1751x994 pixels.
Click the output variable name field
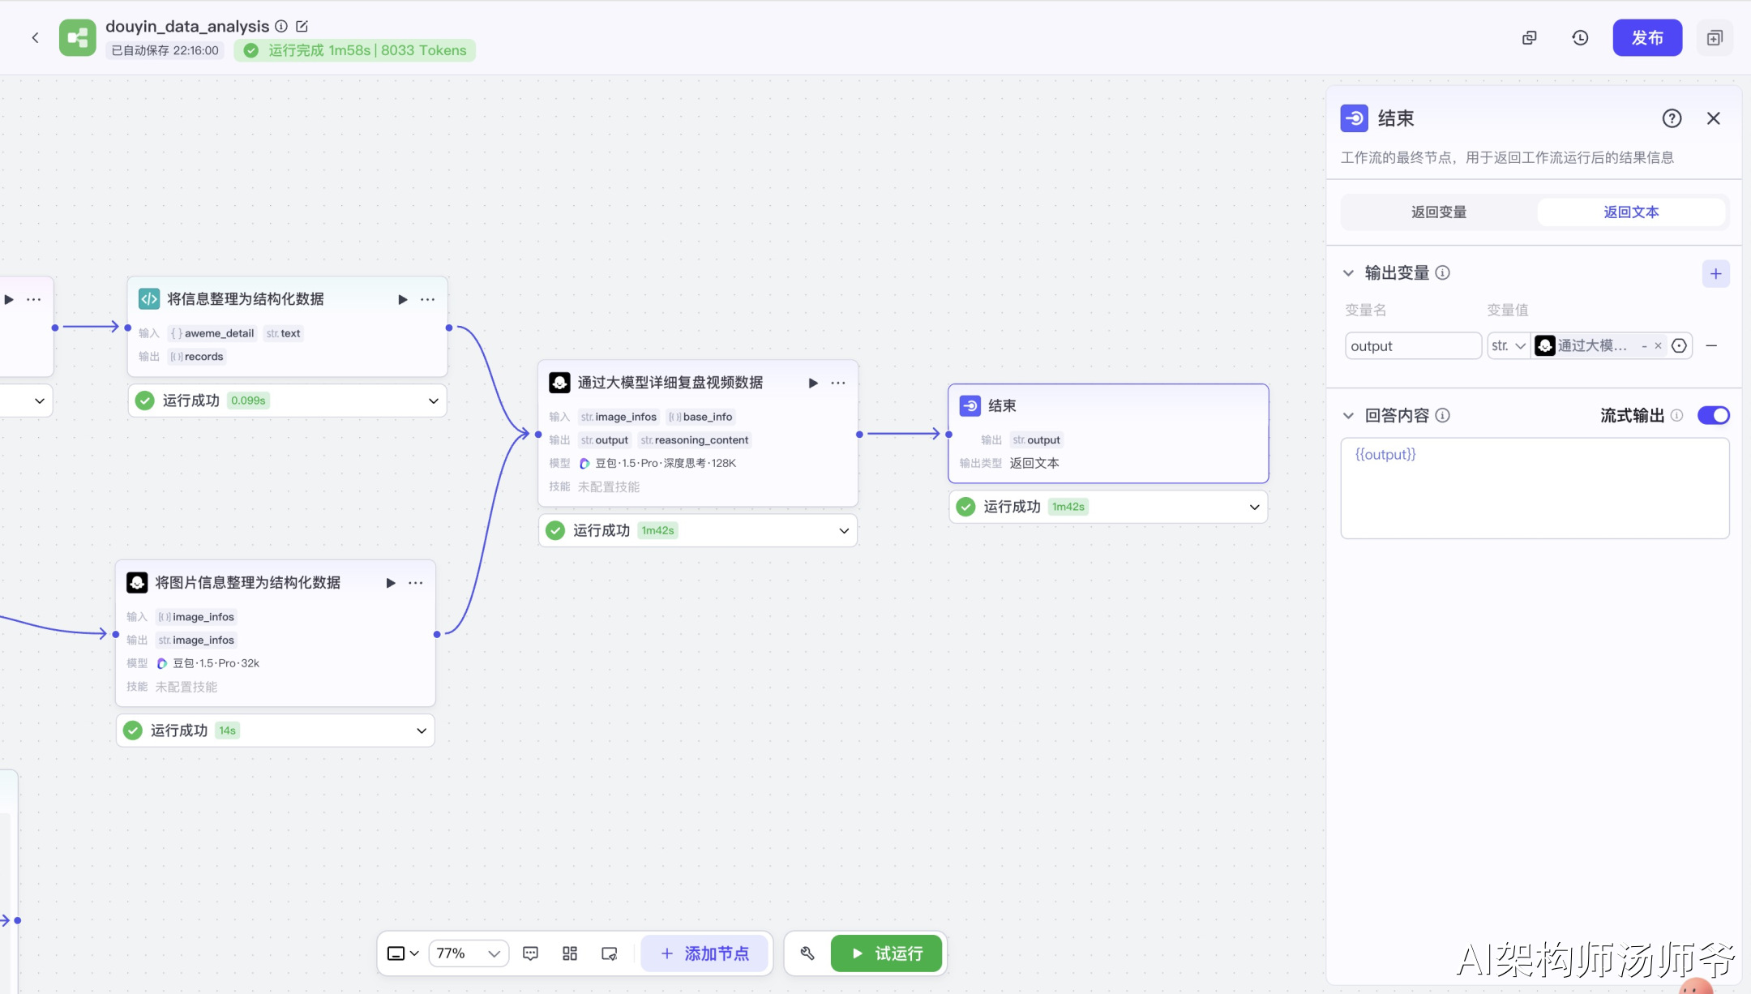tap(1412, 346)
